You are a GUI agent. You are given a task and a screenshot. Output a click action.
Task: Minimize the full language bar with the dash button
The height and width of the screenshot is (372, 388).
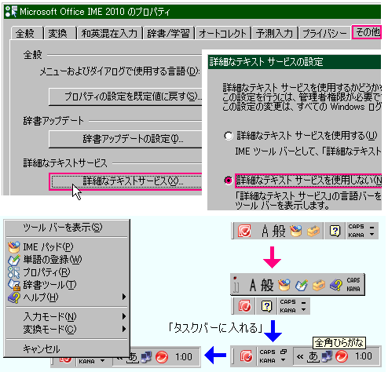372,227
